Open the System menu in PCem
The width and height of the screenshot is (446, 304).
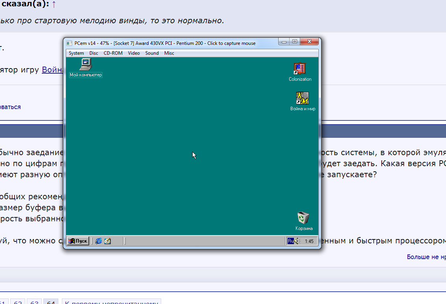click(76, 53)
